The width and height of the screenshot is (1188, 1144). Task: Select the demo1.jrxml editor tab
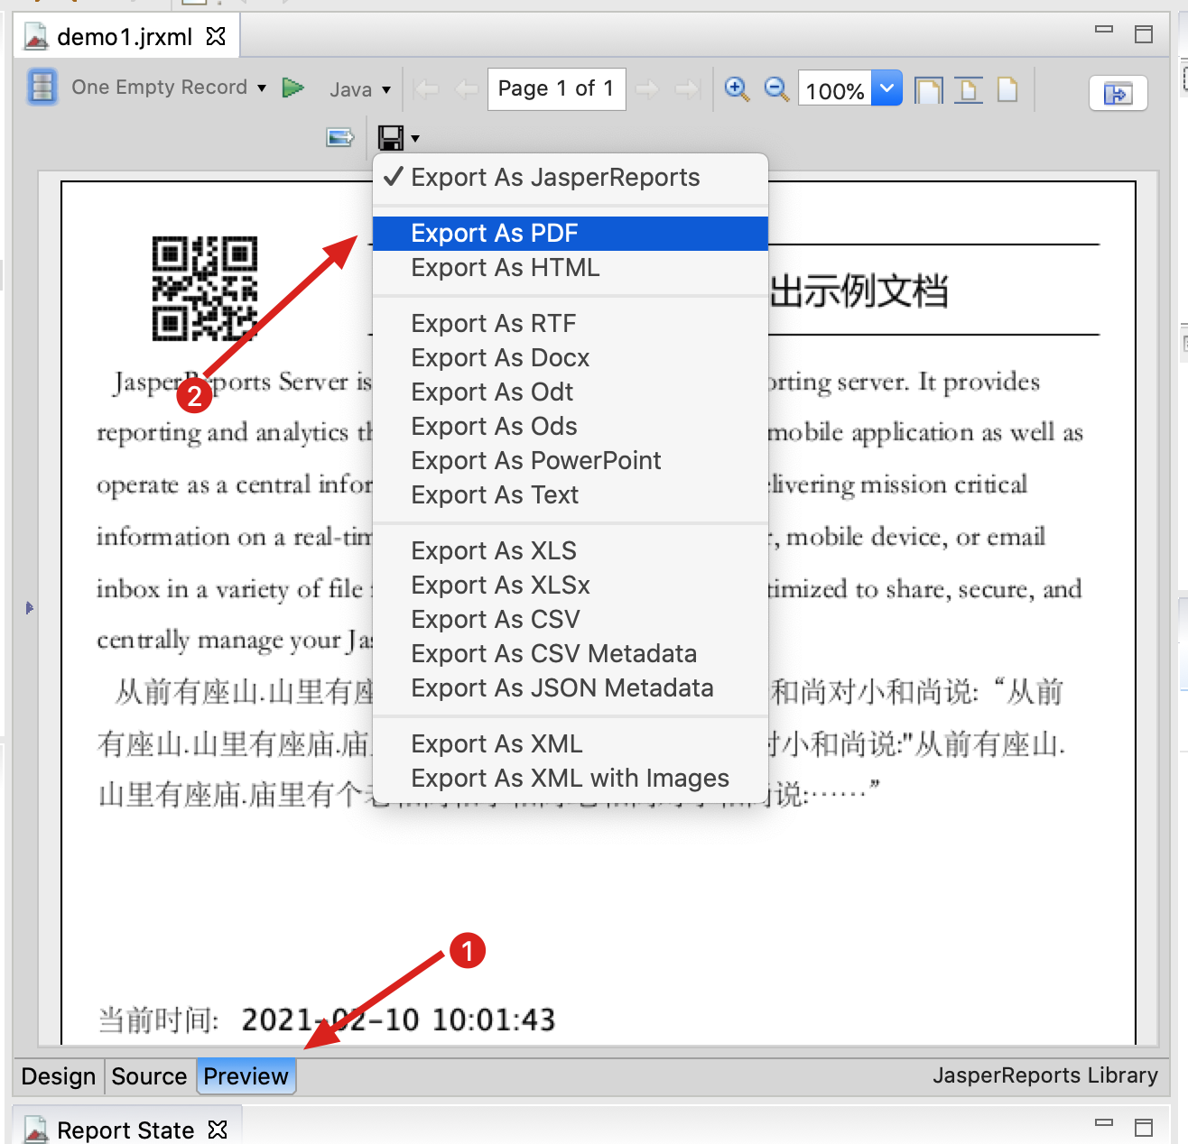(125, 37)
